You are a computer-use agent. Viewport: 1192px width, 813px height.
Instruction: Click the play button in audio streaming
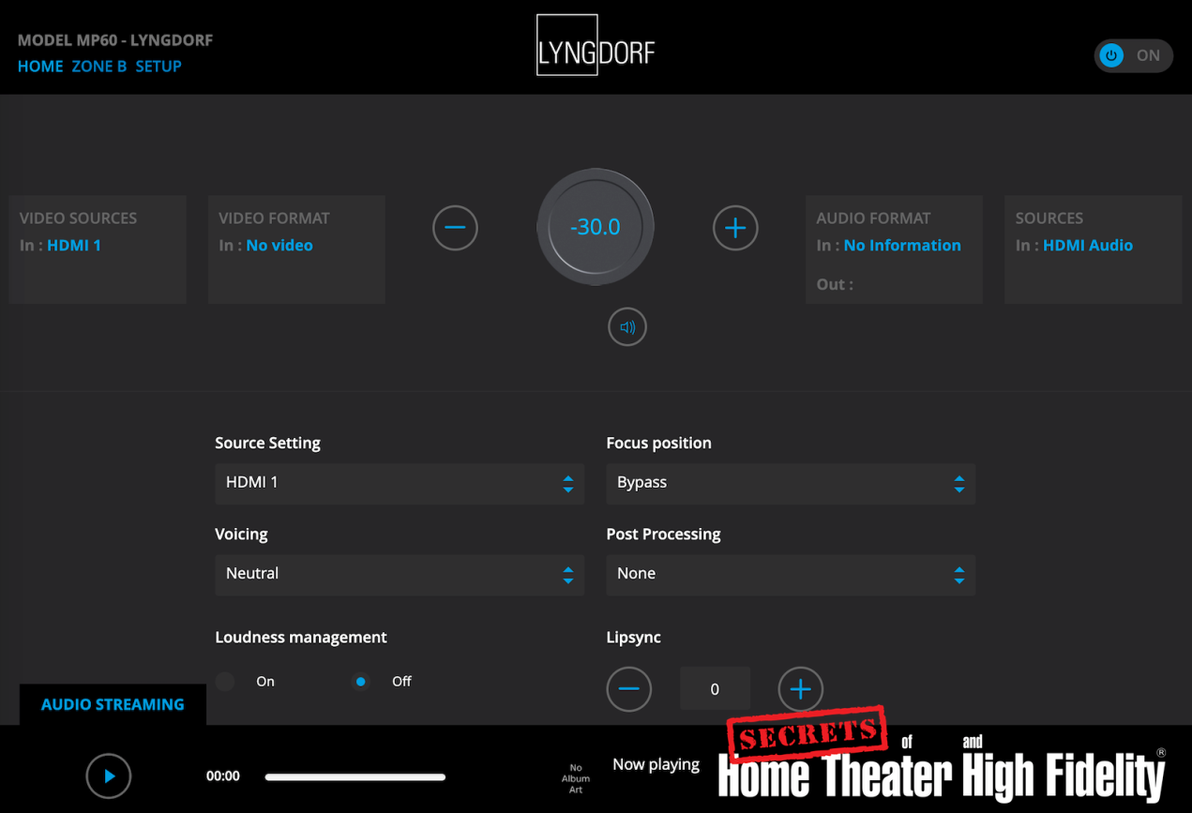109,776
